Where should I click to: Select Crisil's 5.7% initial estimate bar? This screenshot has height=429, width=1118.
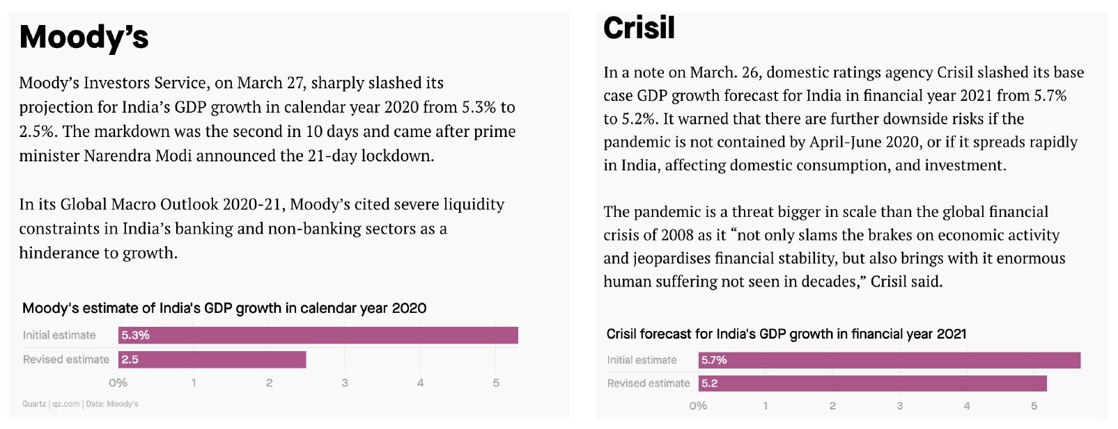pos(889,360)
